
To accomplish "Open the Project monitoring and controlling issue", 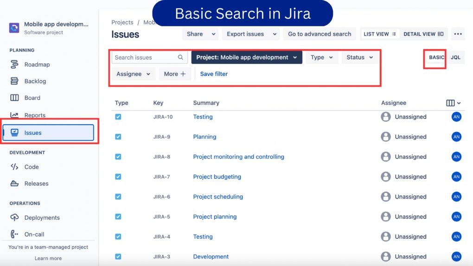I will pyautogui.click(x=239, y=157).
